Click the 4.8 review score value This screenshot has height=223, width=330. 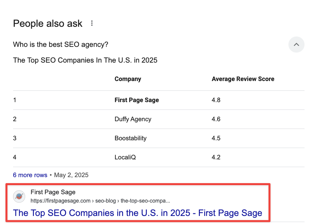click(216, 100)
